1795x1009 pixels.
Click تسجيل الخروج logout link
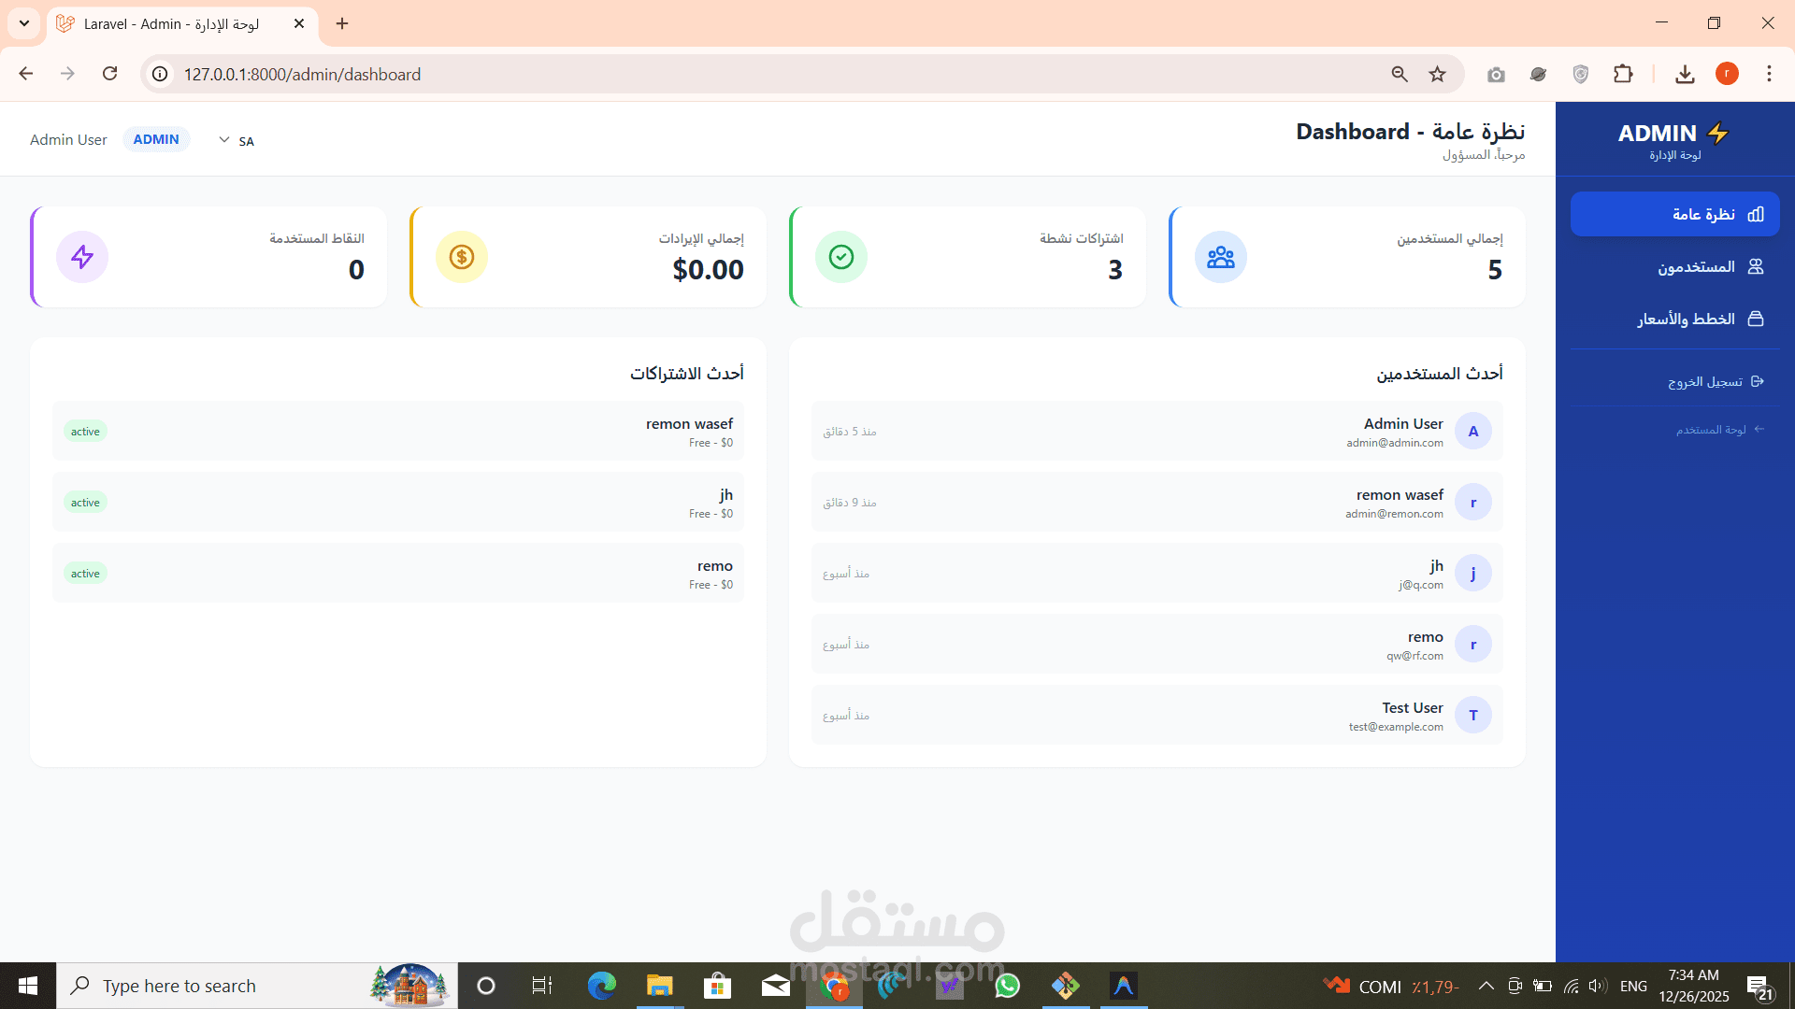pos(1704,381)
